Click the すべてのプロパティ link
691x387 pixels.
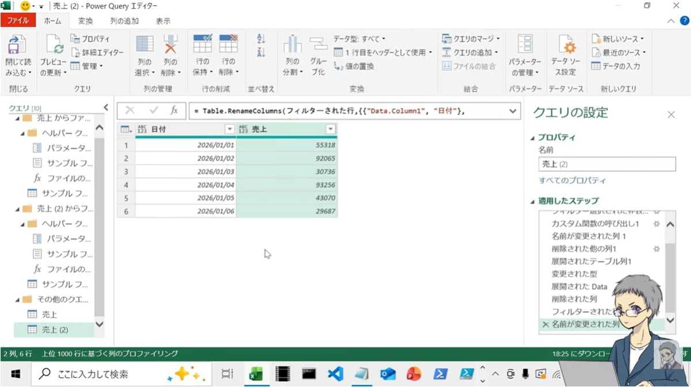click(572, 181)
